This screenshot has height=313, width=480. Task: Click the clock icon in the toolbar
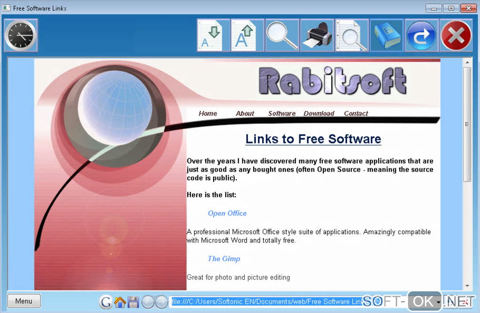click(x=21, y=35)
